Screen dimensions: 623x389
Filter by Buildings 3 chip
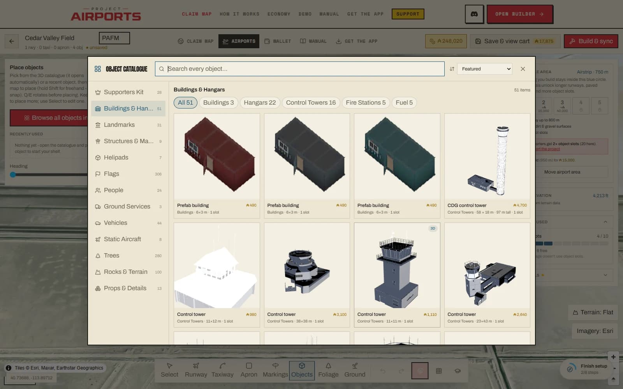(x=218, y=103)
